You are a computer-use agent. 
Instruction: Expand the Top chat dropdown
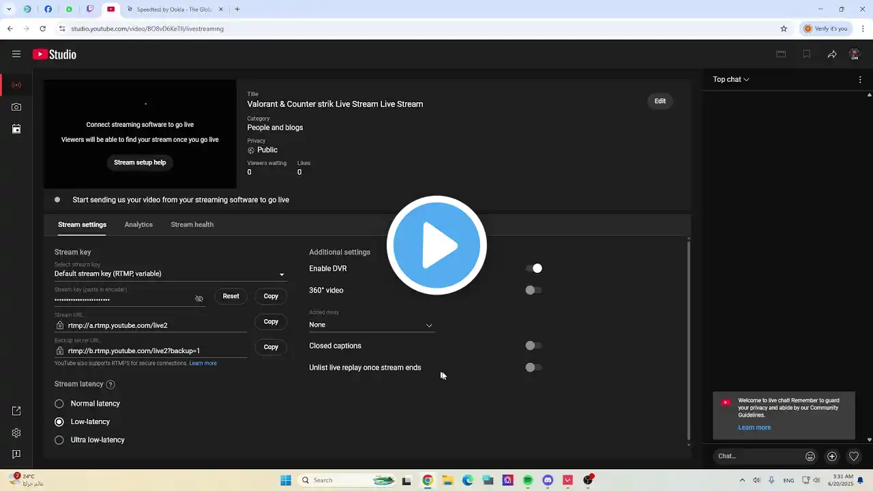(x=731, y=80)
